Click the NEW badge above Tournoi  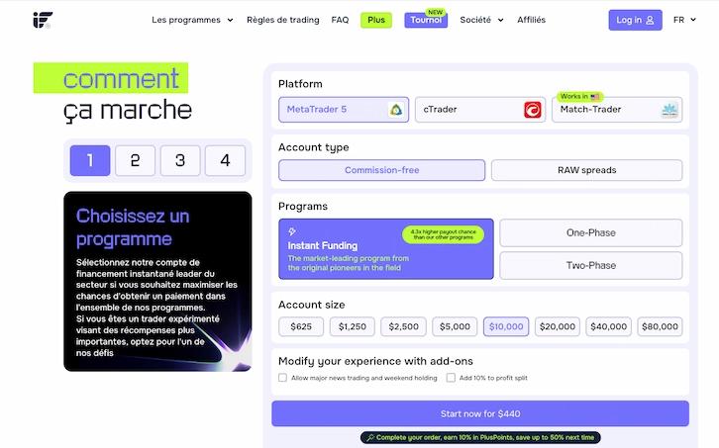pos(435,12)
